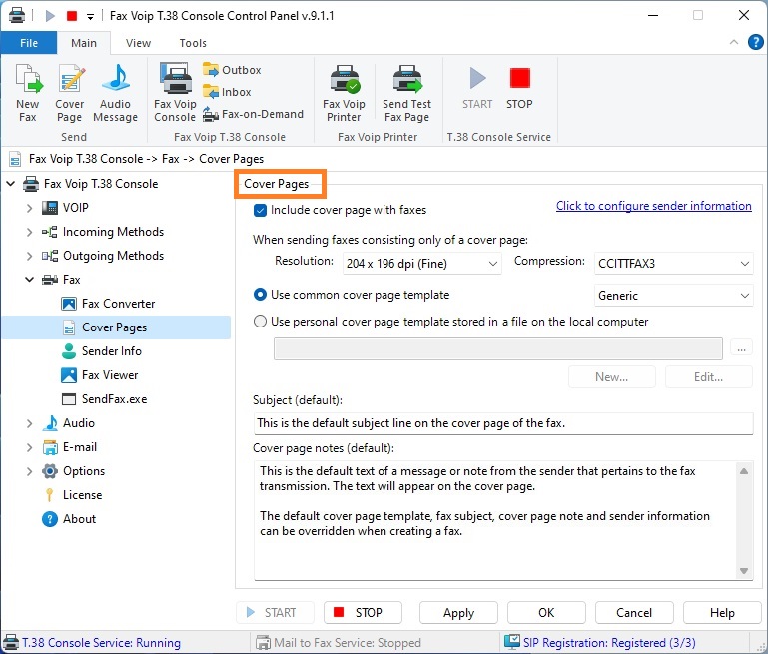Open the Outbox folder in ribbon
The width and height of the screenshot is (768, 654).
(x=232, y=70)
